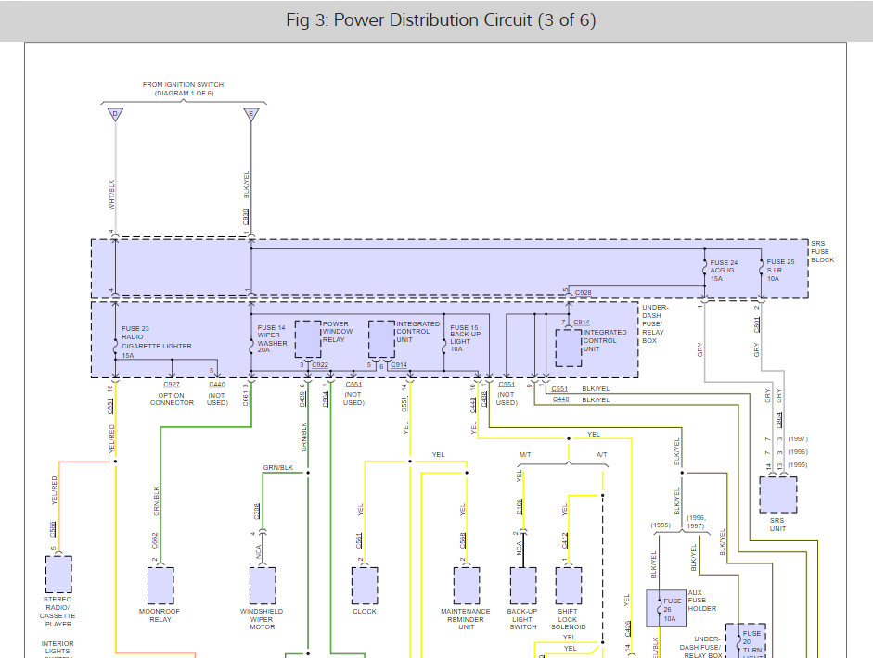Open the C922 connector reference

pos(320,365)
